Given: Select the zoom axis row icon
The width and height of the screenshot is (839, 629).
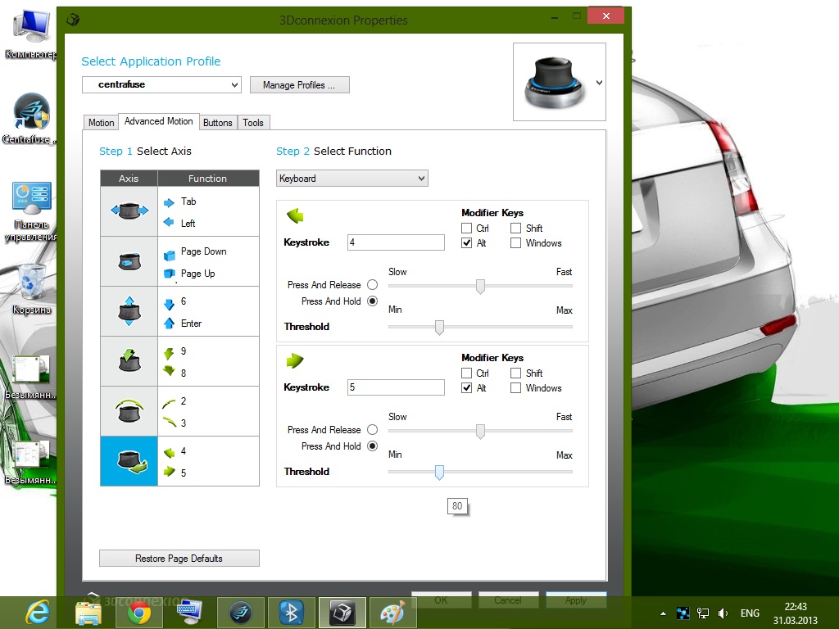Looking at the screenshot, I should coord(129,261).
